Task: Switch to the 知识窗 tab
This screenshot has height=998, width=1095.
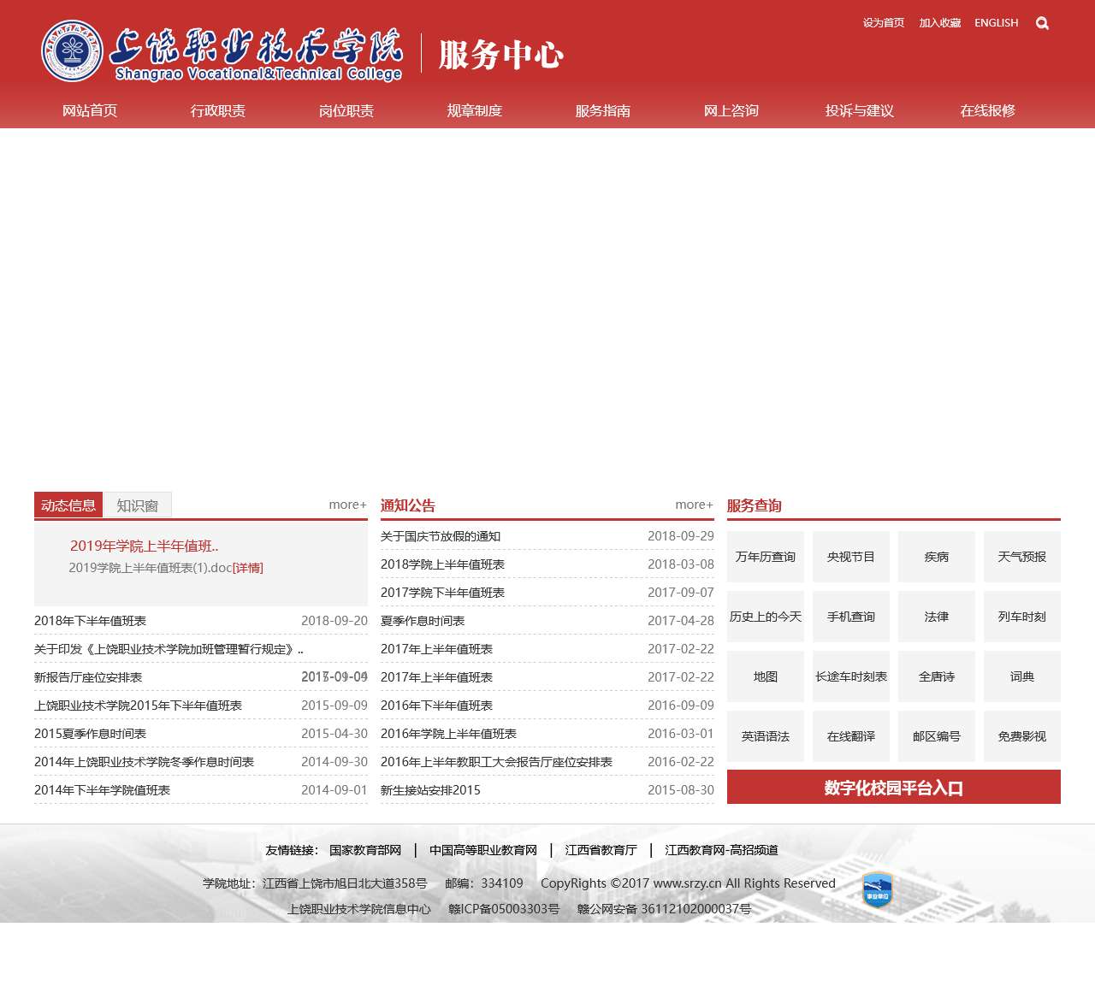Action: click(137, 505)
